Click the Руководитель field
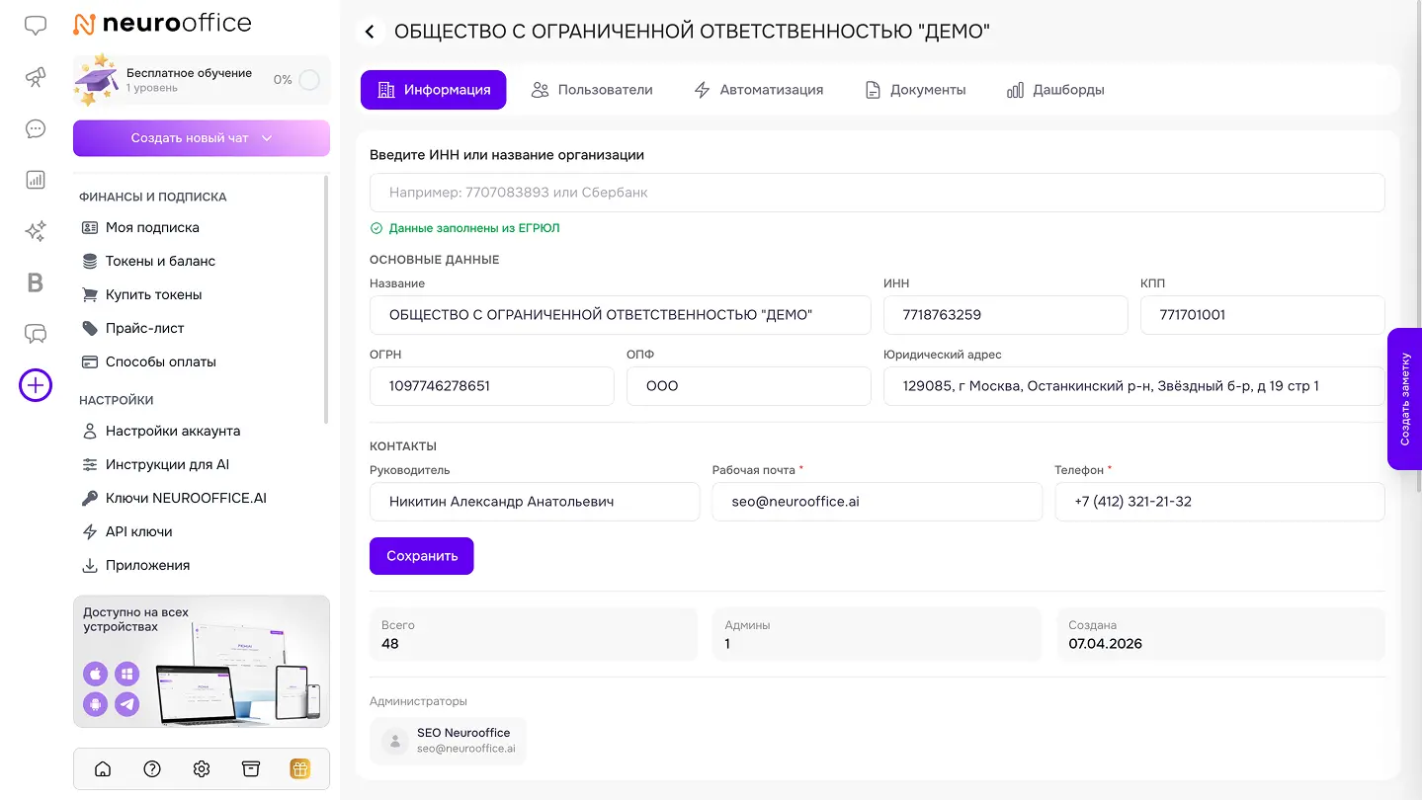1422x800 pixels. tap(535, 502)
